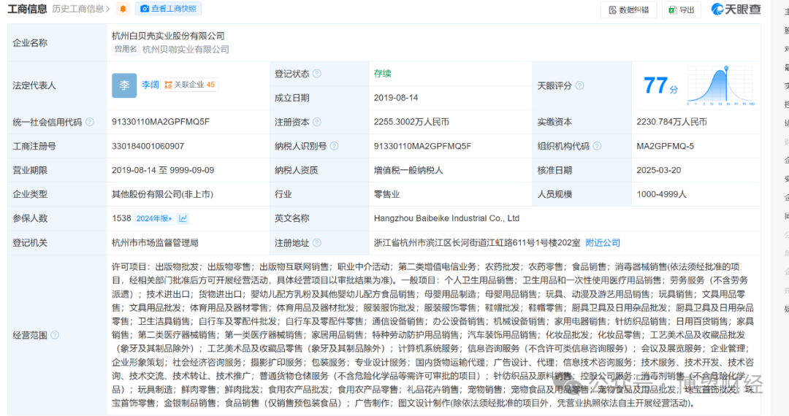Click the 77分 score chart
This screenshot has width=789, height=416.
coord(720,85)
